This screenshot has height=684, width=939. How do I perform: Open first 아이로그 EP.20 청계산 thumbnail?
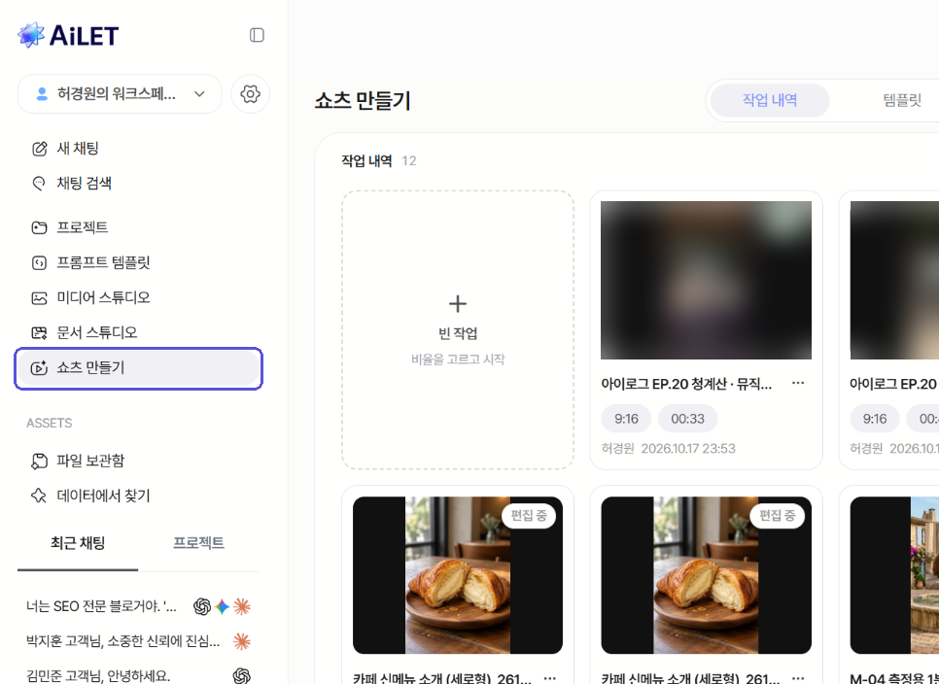pos(706,280)
